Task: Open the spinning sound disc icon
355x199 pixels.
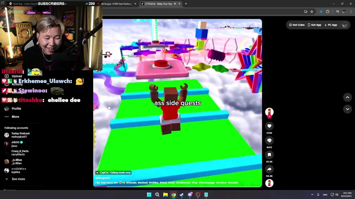Action: click(x=269, y=183)
